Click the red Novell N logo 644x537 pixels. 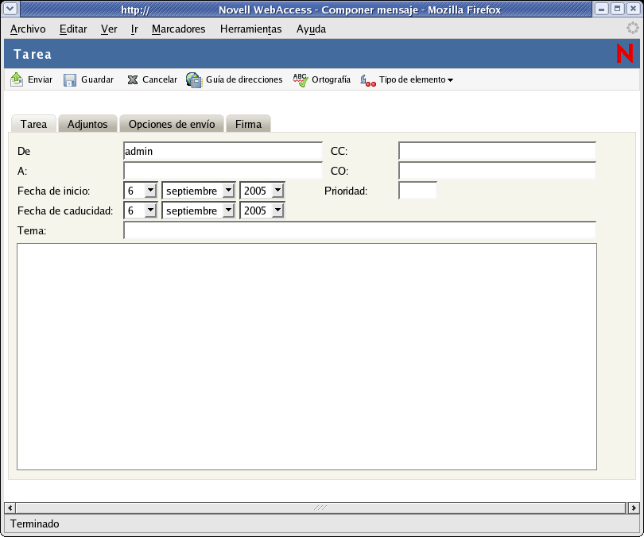625,54
